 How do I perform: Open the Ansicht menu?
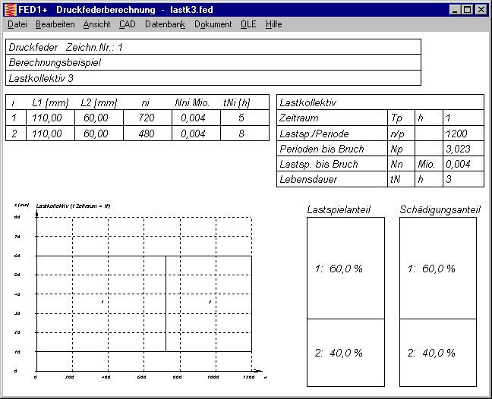(96, 24)
